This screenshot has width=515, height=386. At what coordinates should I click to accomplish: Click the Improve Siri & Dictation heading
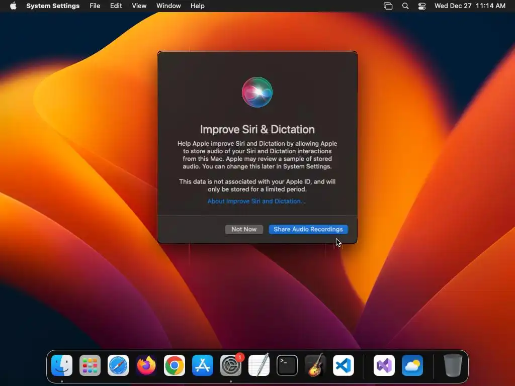click(x=257, y=129)
